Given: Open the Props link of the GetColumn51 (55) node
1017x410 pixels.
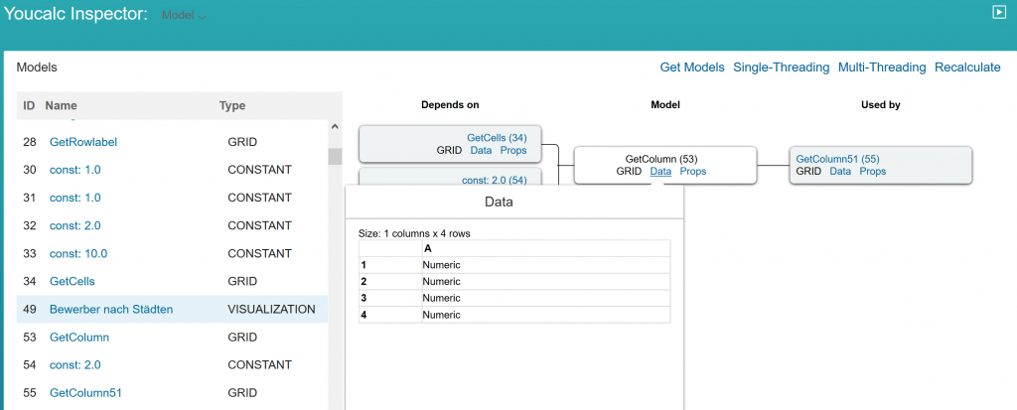Looking at the screenshot, I should point(872,172).
